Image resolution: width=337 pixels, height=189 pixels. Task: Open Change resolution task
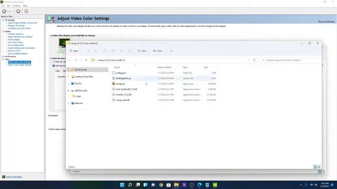(15, 34)
